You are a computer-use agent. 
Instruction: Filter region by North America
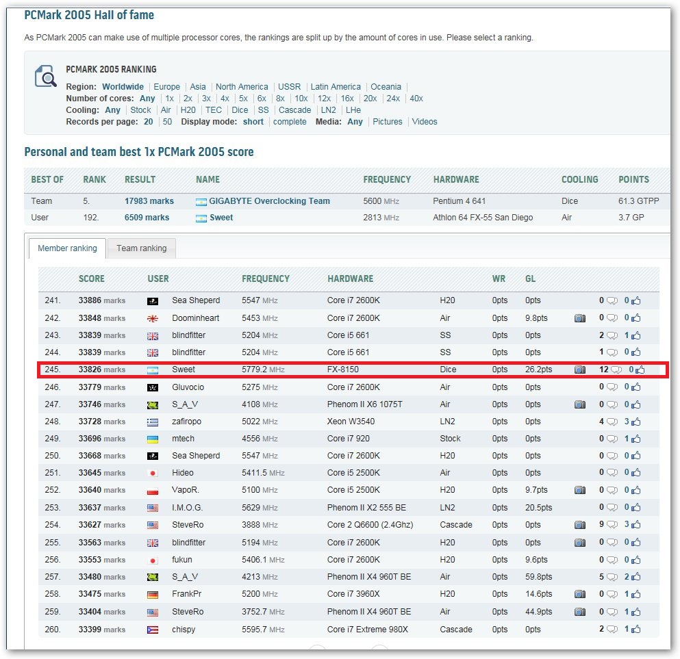click(242, 87)
